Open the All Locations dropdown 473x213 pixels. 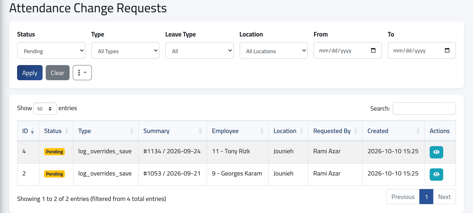(x=274, y=51)
